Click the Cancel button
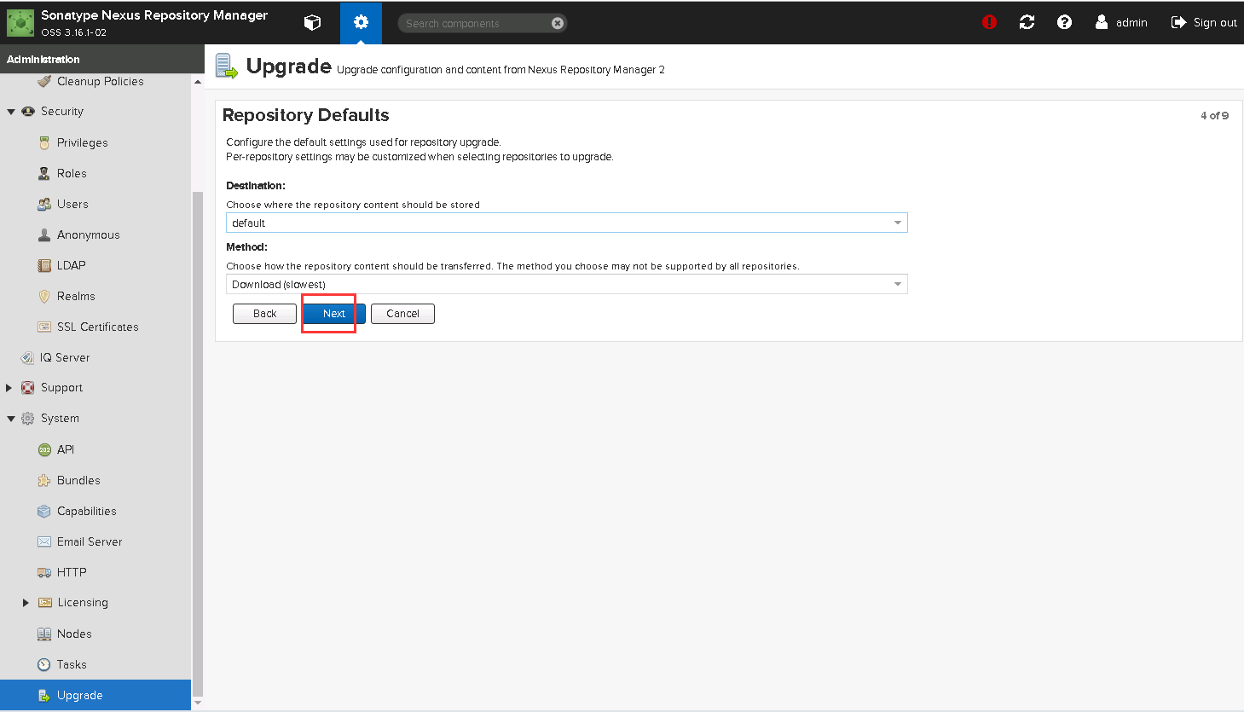 [x=402, y=314]
